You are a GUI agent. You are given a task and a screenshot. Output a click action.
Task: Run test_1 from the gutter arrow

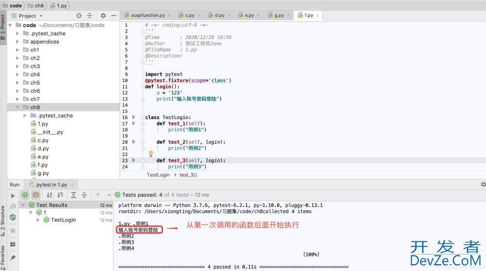pos(134,123)
